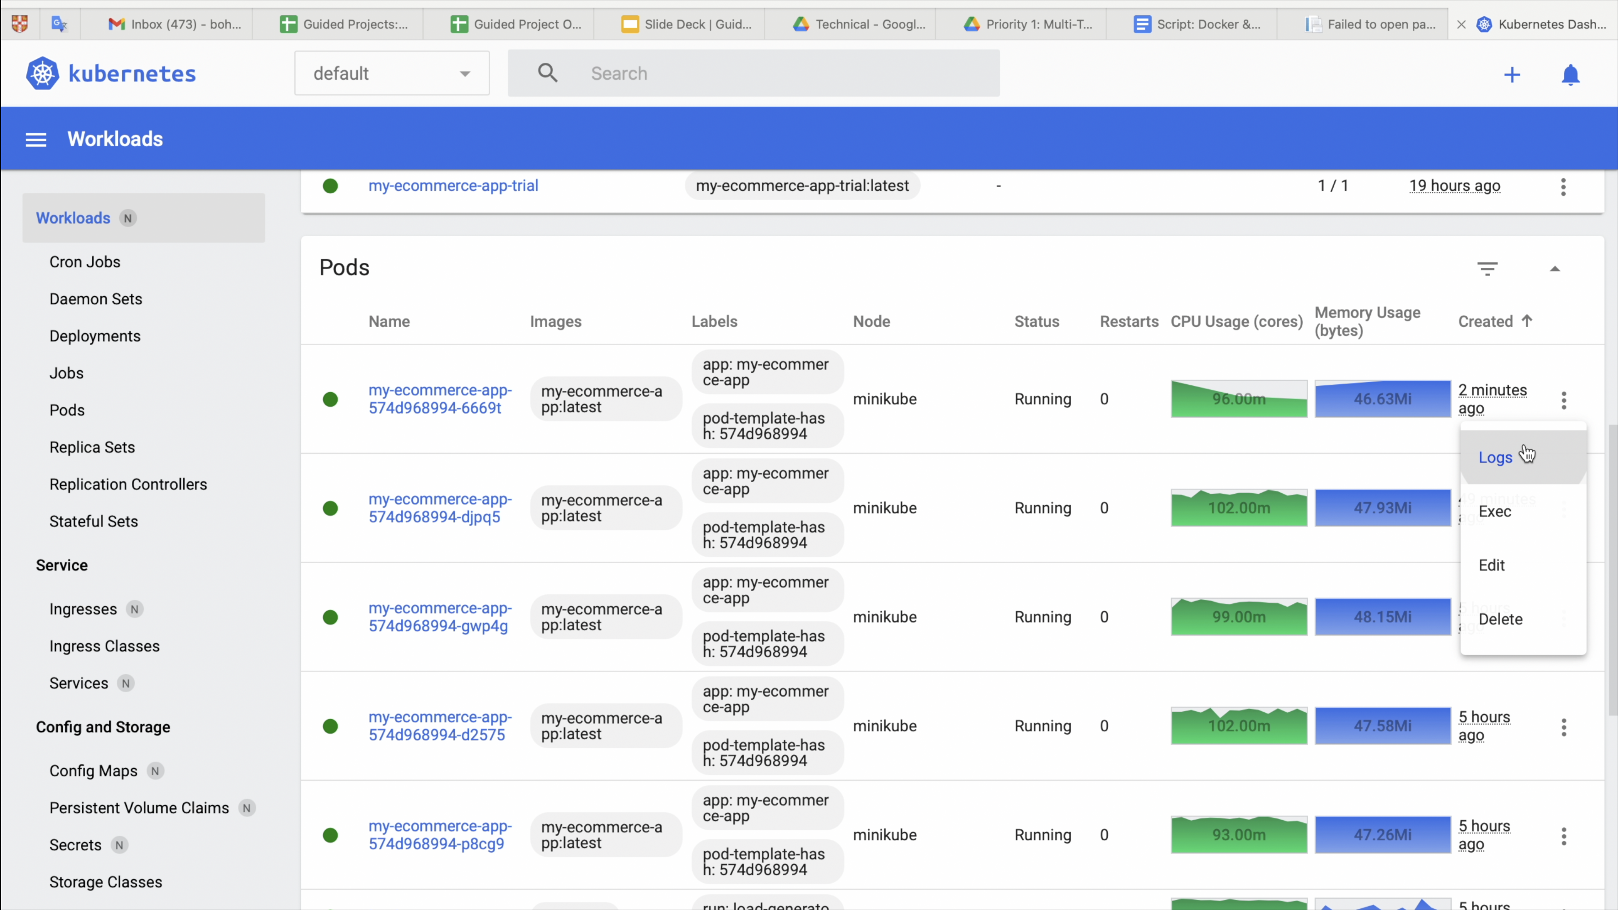Switch to the Inbox Gmail tab
The height and width of the screenshot is (910, 1618).
(x=175, y=24)
